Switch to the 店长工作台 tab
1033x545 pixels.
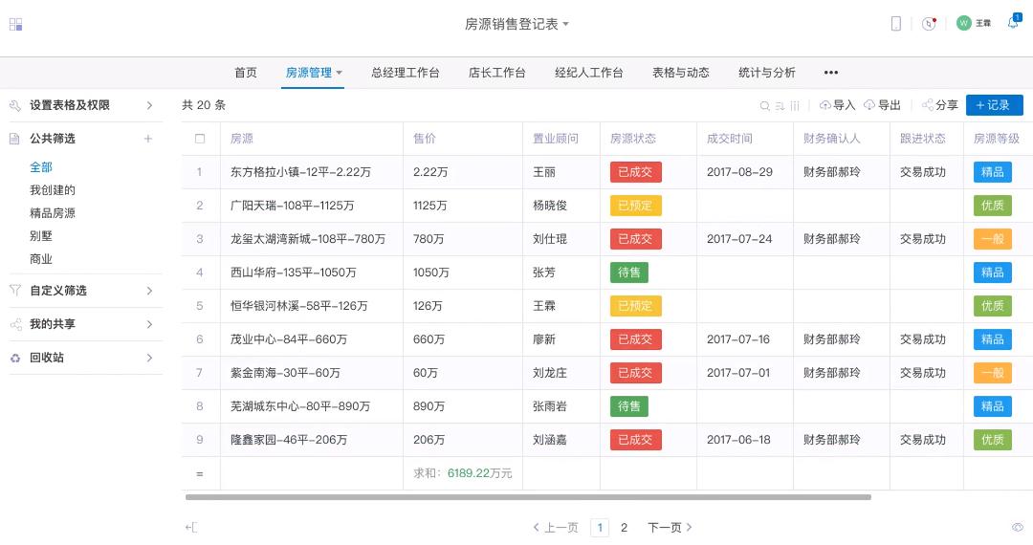click(x=496, y=73)
